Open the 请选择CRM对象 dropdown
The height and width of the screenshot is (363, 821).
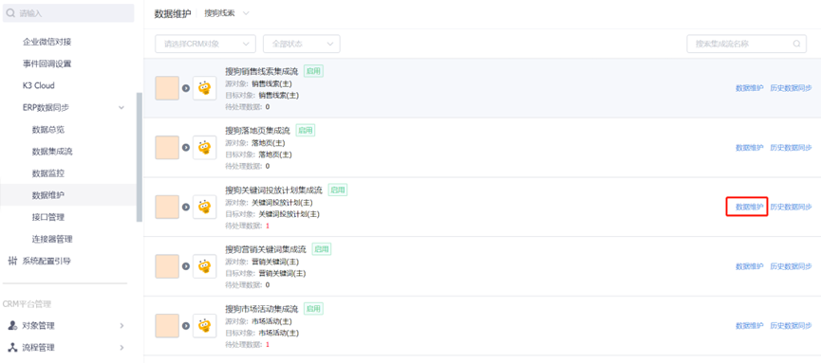tap(205, 44)
